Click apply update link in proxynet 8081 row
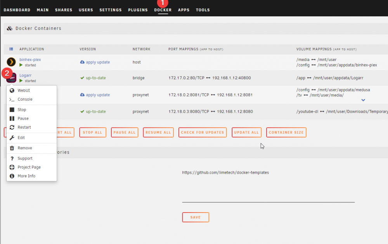388x244 pixels. pyautogui.click(x=98, y=95)
